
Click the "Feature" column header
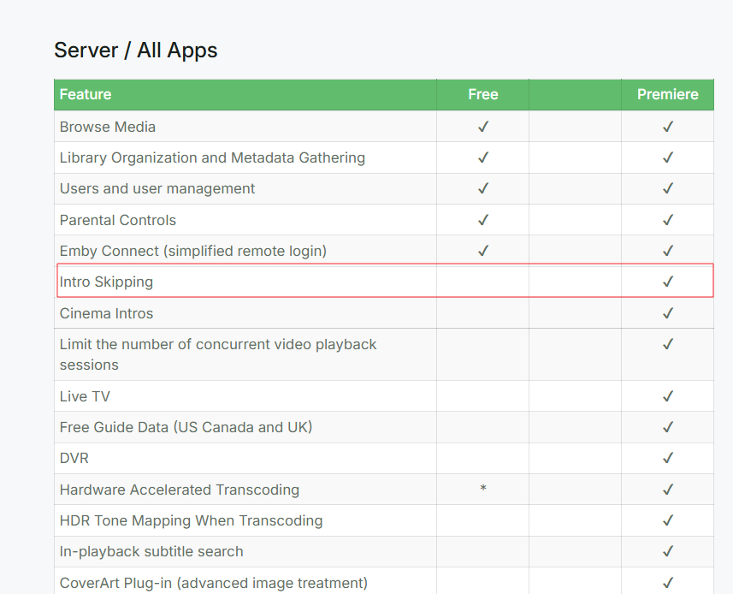click(x=86, y=94)
